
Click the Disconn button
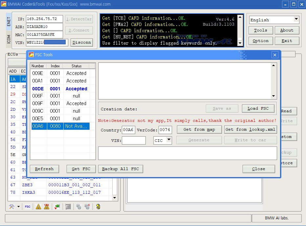click(81, 42)
